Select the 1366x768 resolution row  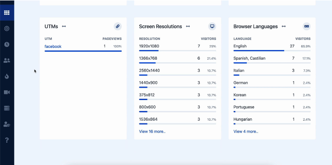pos(177,60)
